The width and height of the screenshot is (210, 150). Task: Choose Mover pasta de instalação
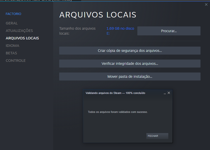point(130,76)
